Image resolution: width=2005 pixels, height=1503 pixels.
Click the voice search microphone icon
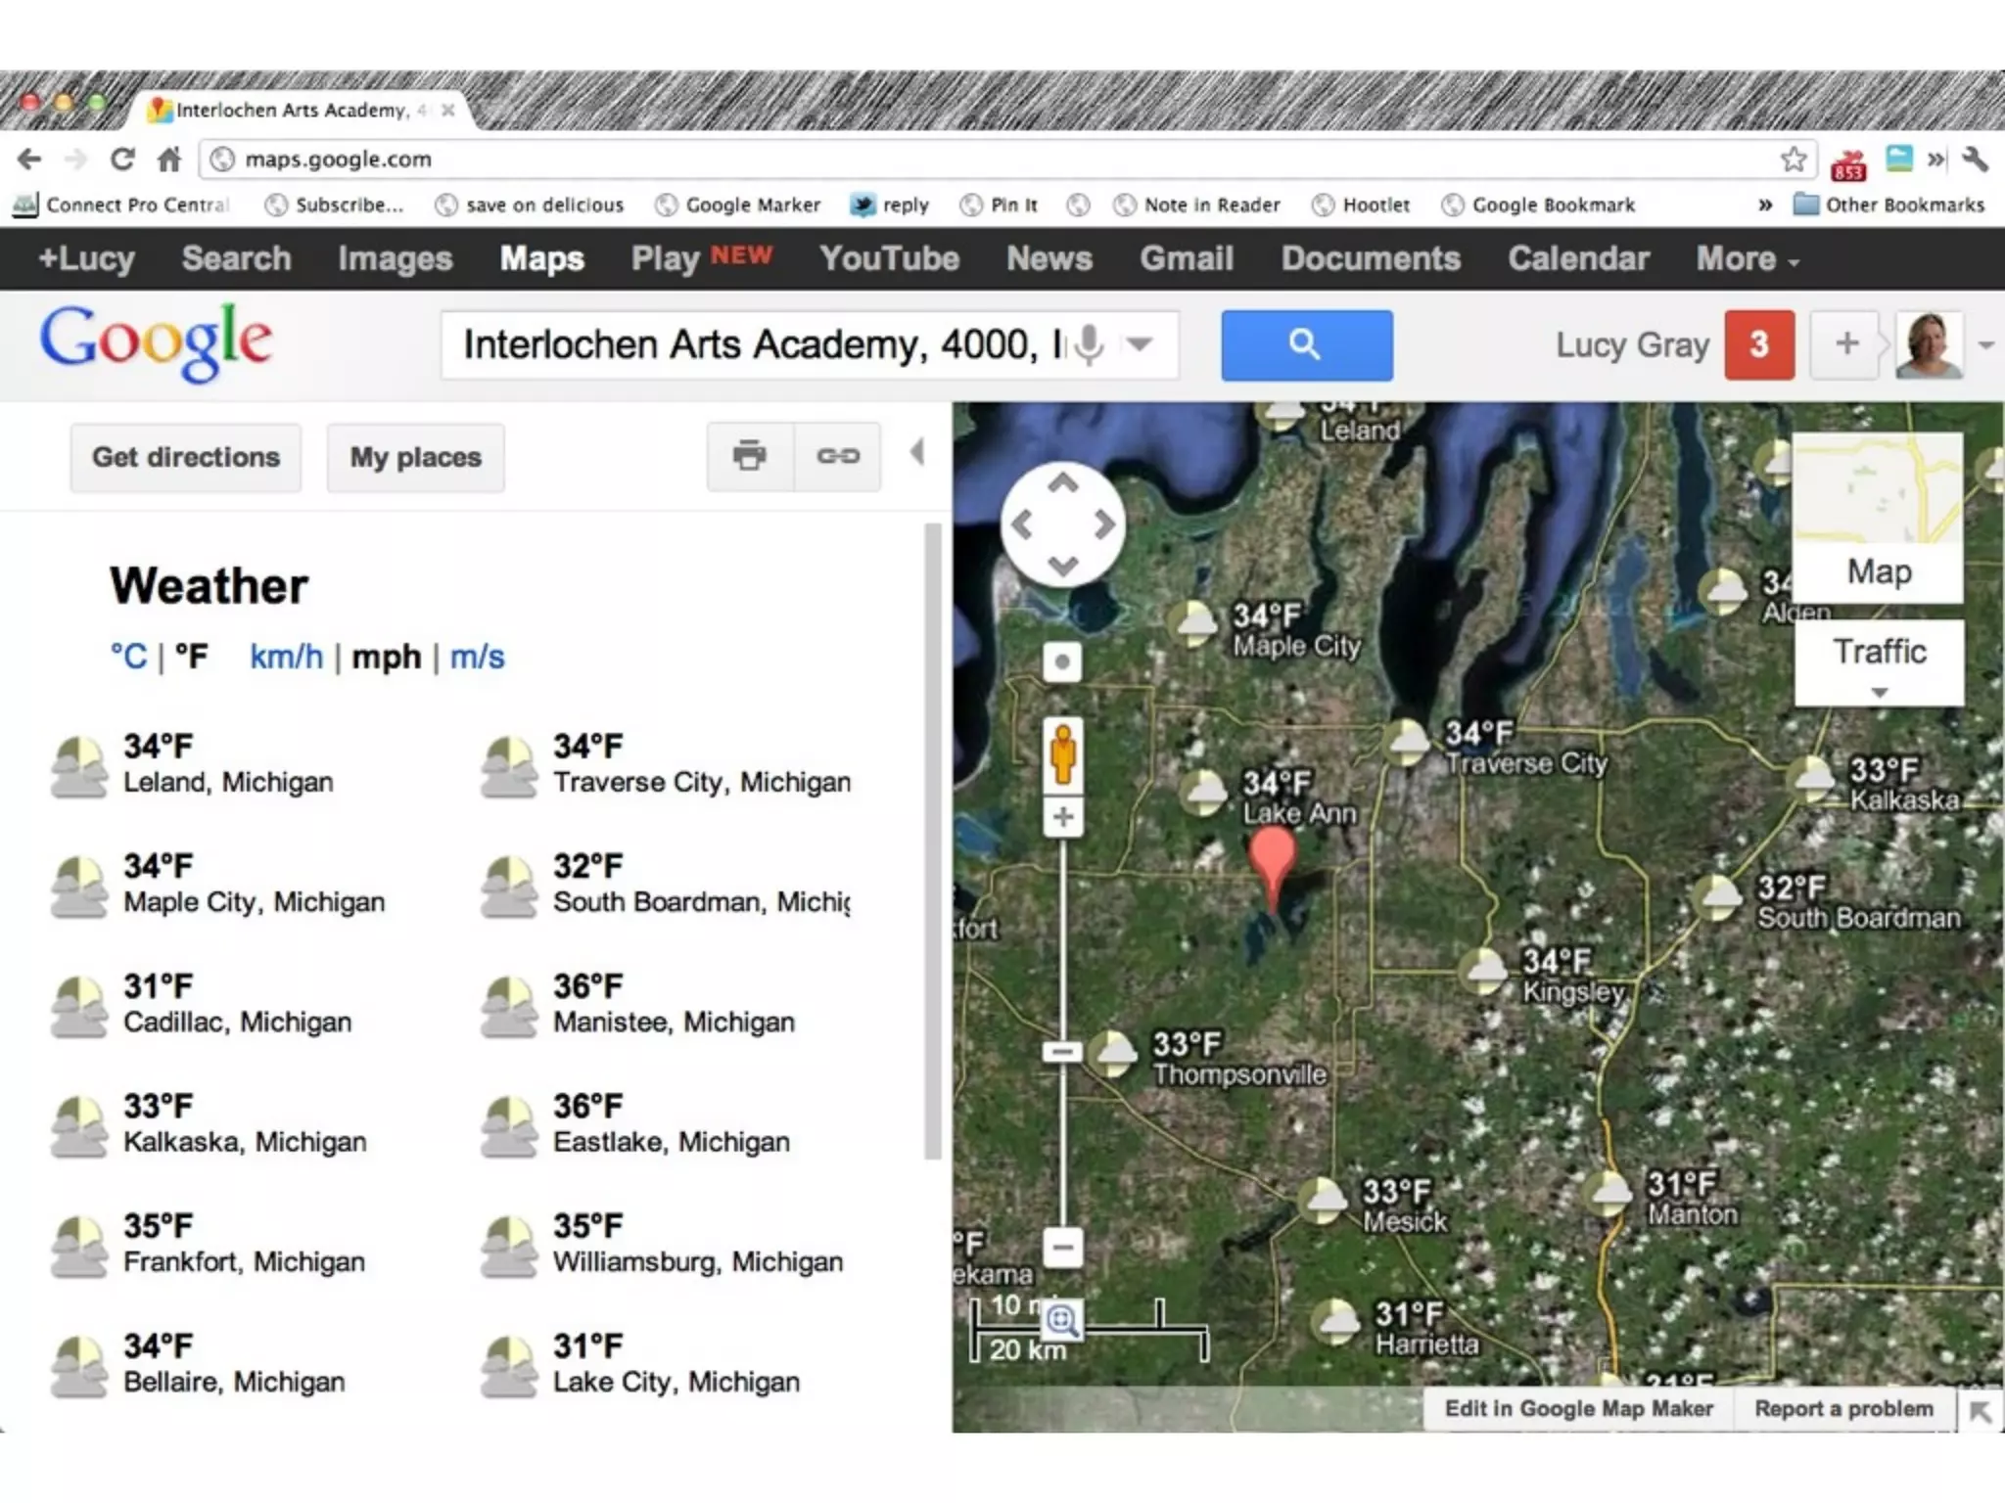tap(1088, 344)
